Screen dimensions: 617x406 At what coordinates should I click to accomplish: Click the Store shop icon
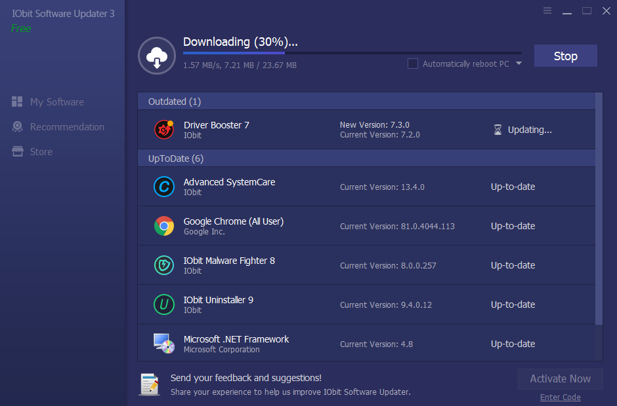[17, 151]
